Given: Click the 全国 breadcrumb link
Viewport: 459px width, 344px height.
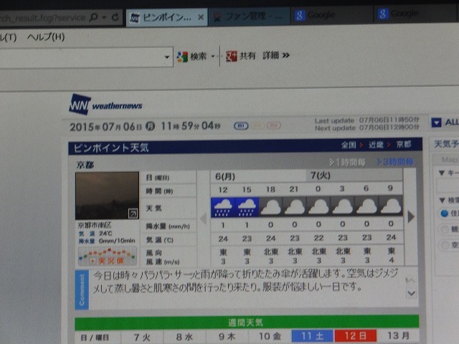Looking at the screenshot, I should (x=349, y=145).
